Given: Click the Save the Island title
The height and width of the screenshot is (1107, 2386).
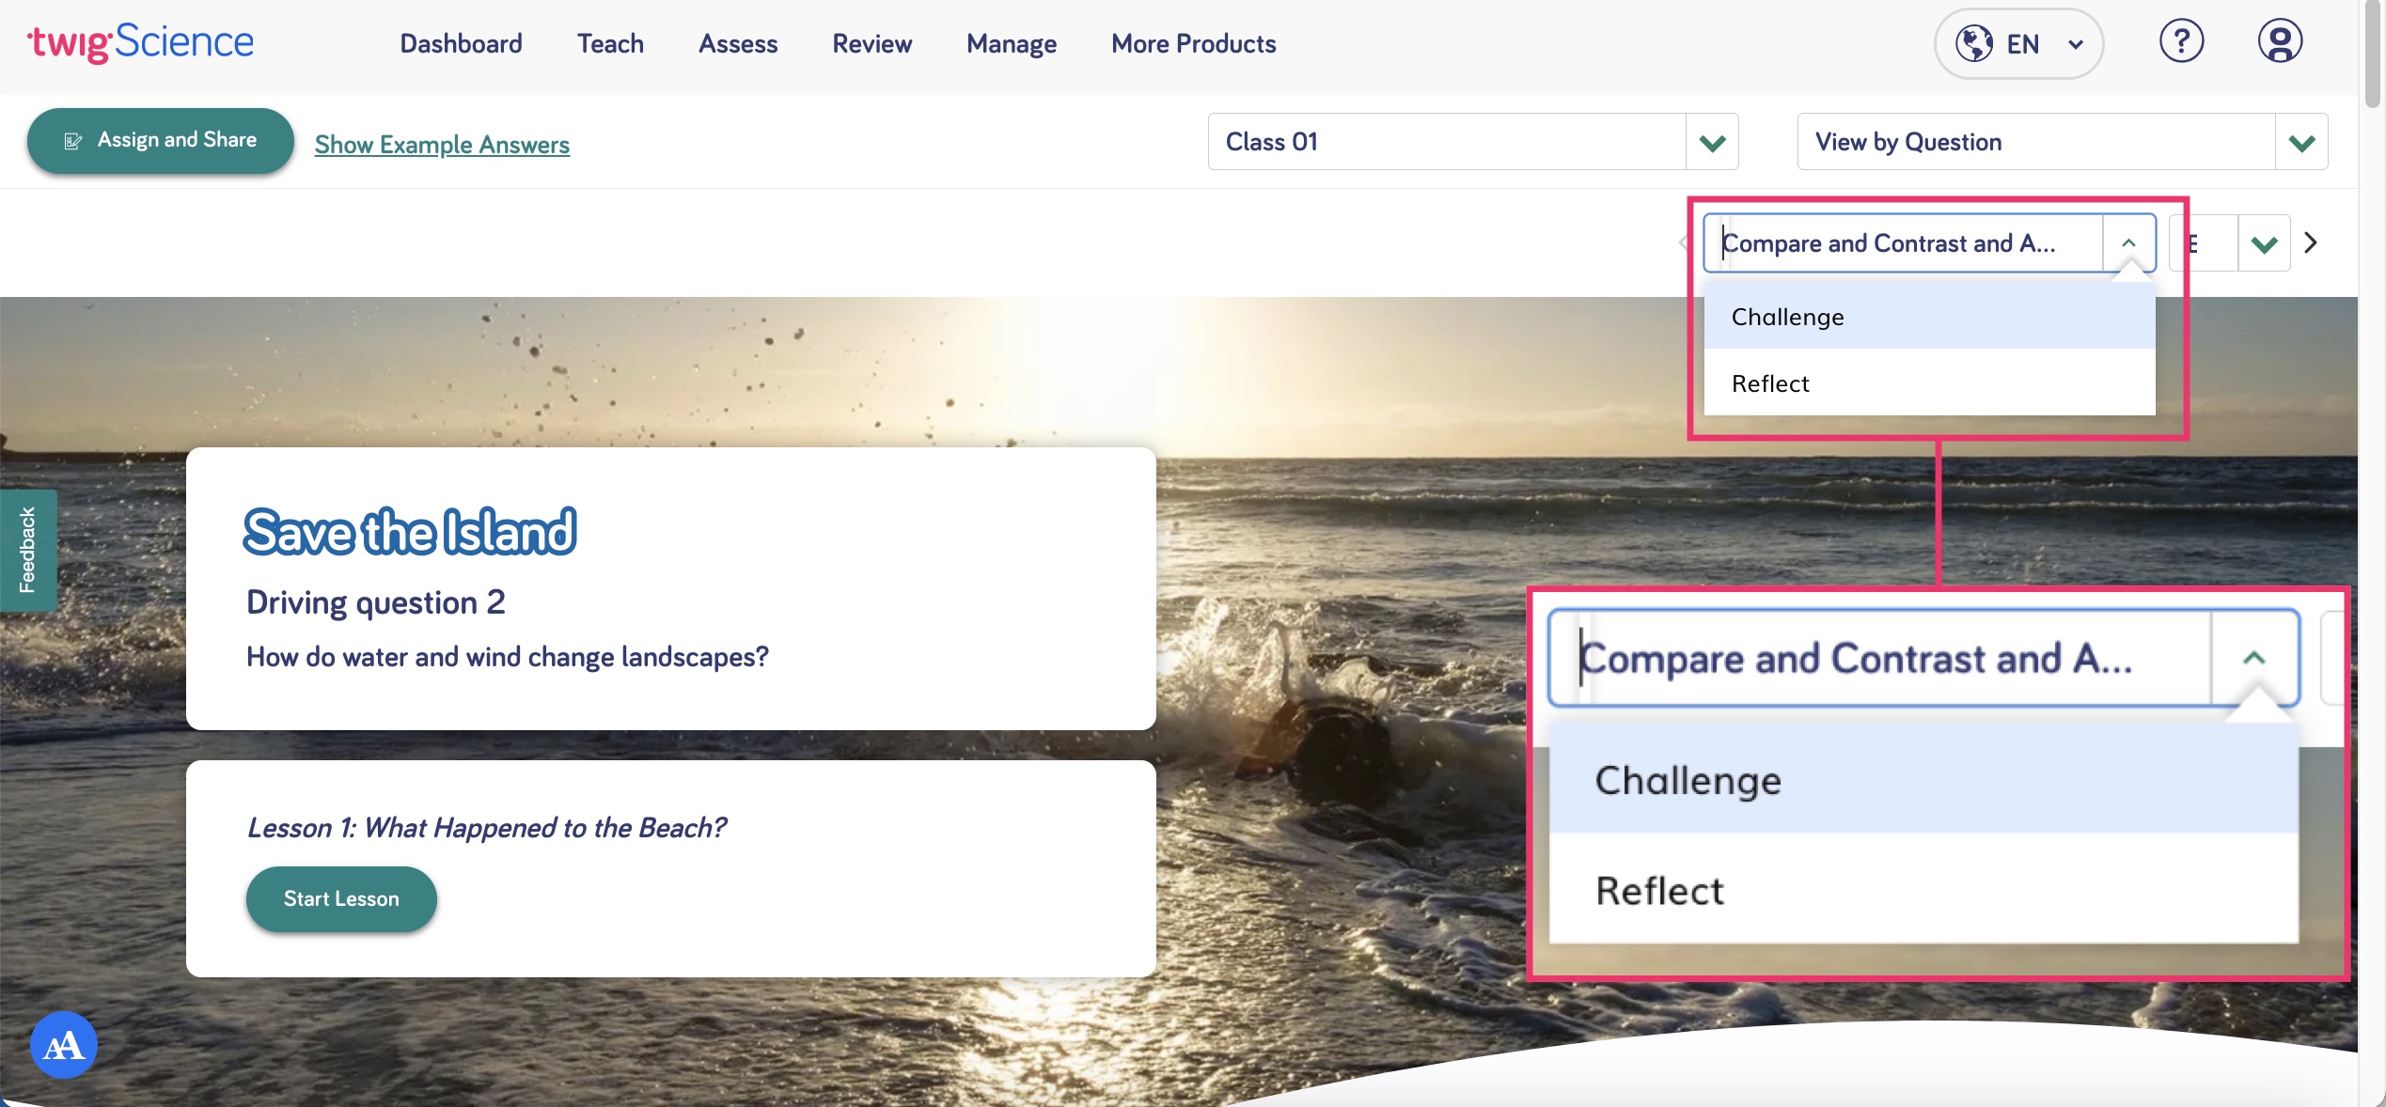Looking at the screenshot, I should (x=410, y=532).
